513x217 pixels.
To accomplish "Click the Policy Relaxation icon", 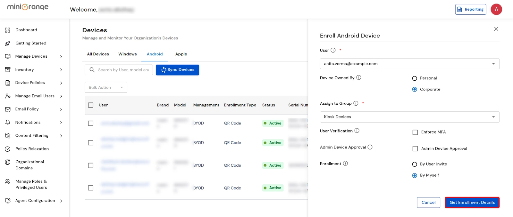I will tap(8, 149).
